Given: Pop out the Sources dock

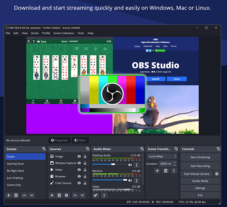Looking at the screenshot, I should 88,149.
